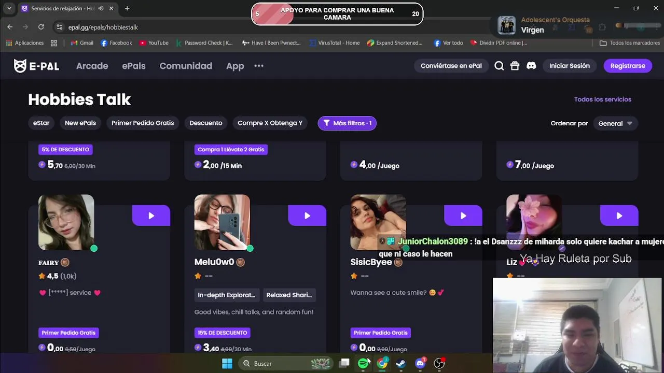
Task: View site information icon in address bar
Action: [x=59, y=27]
